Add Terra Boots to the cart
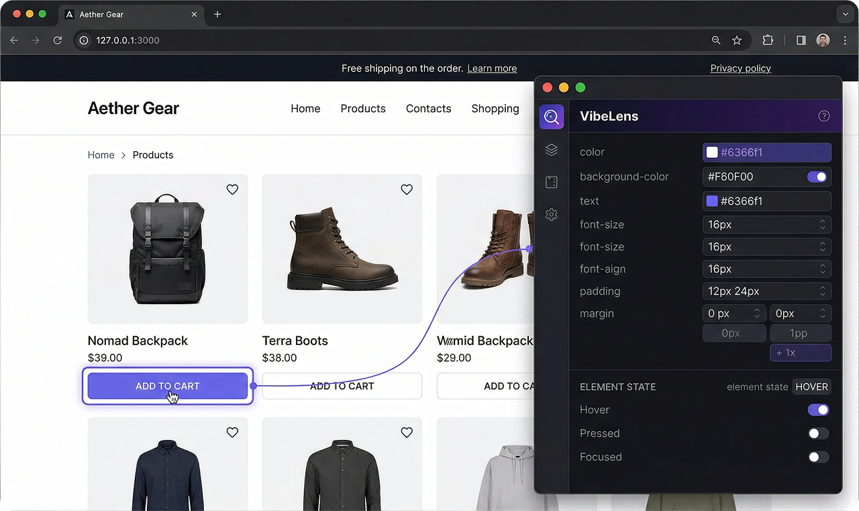 tap(342, 386)
